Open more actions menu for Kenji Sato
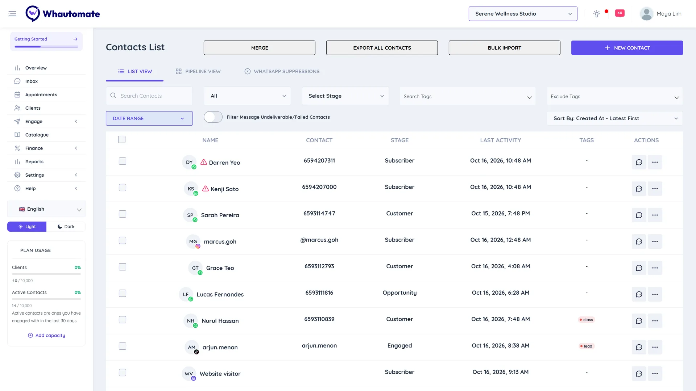 tap(655, 189)
